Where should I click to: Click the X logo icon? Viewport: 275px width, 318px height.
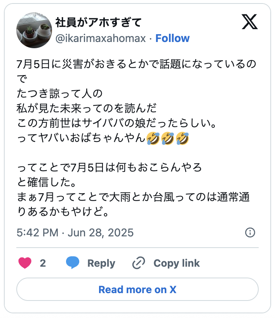click(250, 22)
